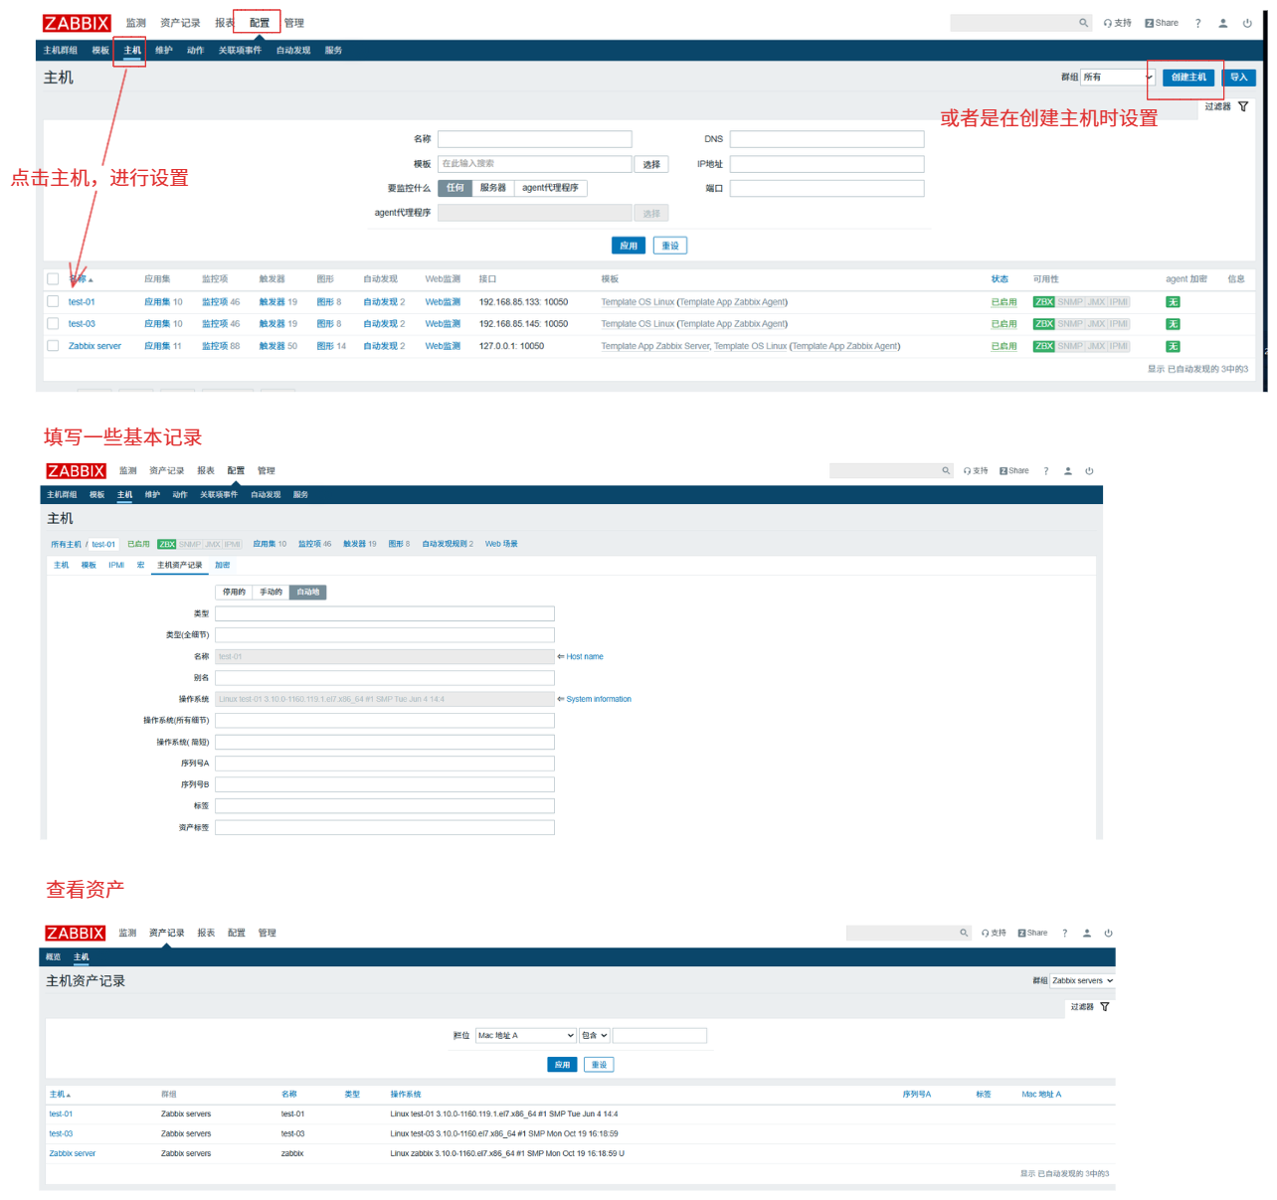Tick the checkbox for Zabbix server
1277x1200 pixels.
(53, 346)
